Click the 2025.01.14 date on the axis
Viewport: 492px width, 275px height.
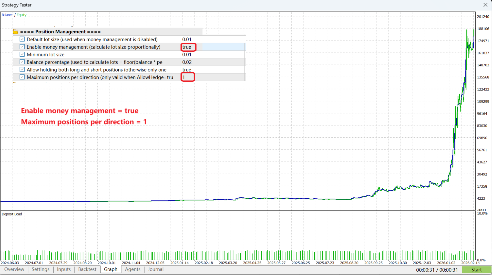179,263
